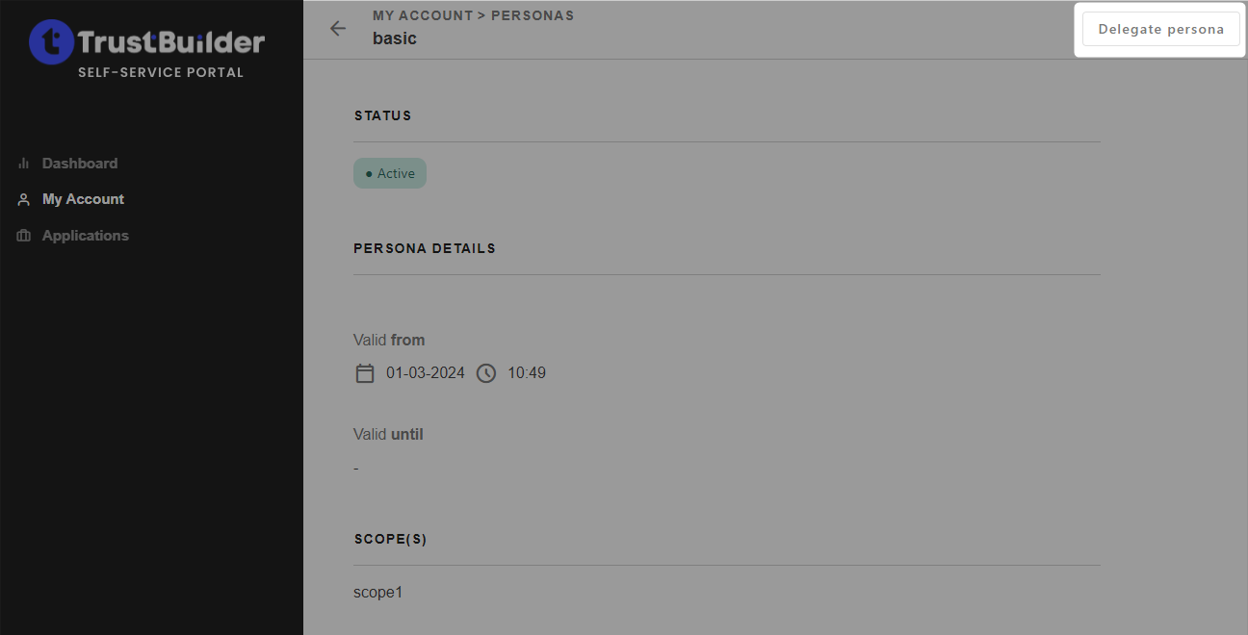Go back using the left arrow

point(338,29)
